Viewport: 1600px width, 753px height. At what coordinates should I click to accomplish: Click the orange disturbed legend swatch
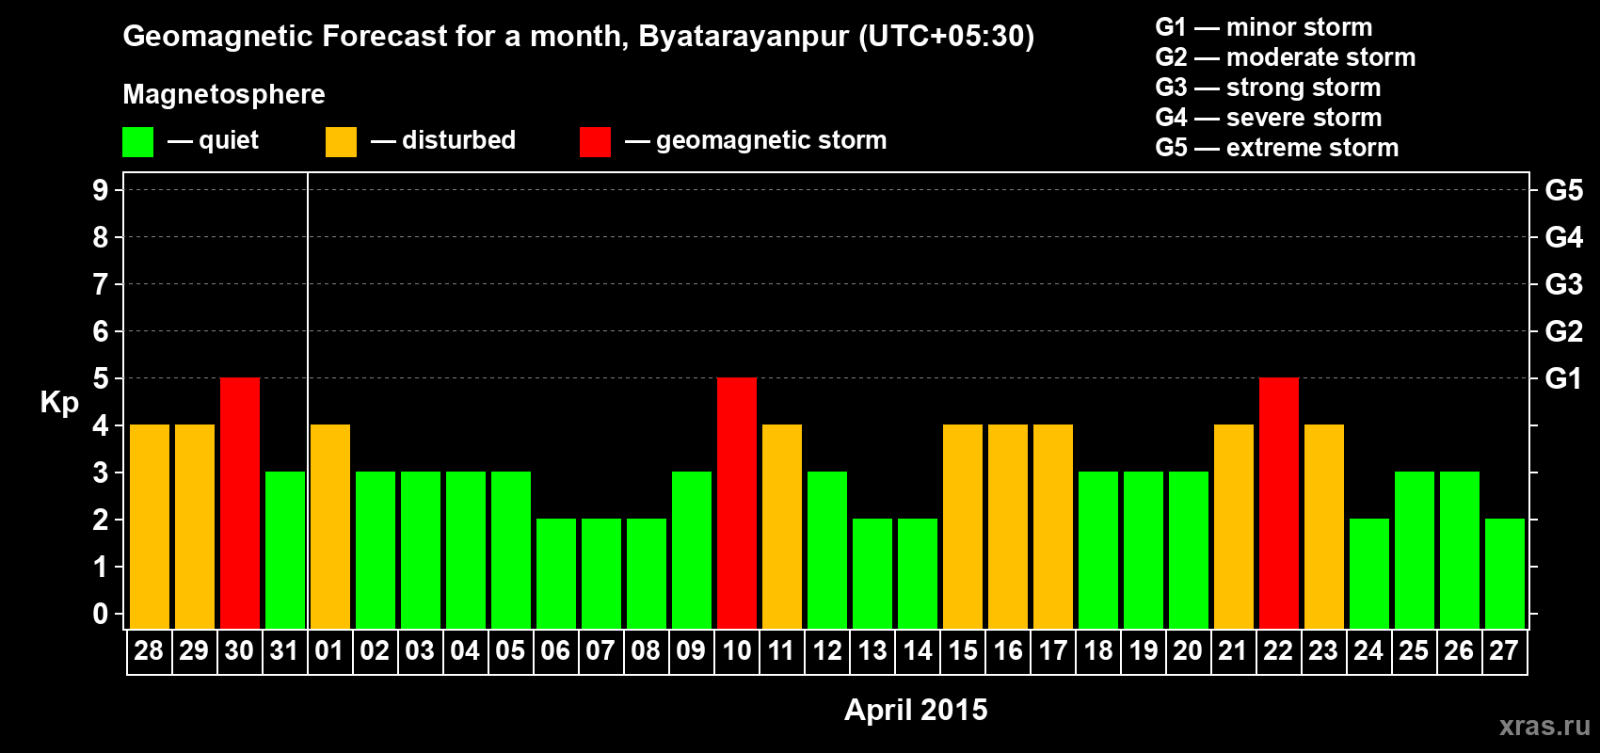click(x=341, y=142)
